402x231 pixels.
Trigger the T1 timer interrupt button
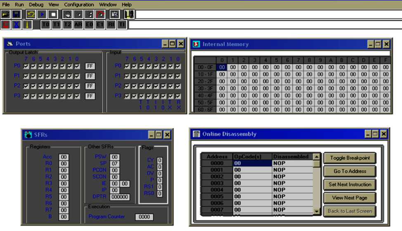click(57, 25)
